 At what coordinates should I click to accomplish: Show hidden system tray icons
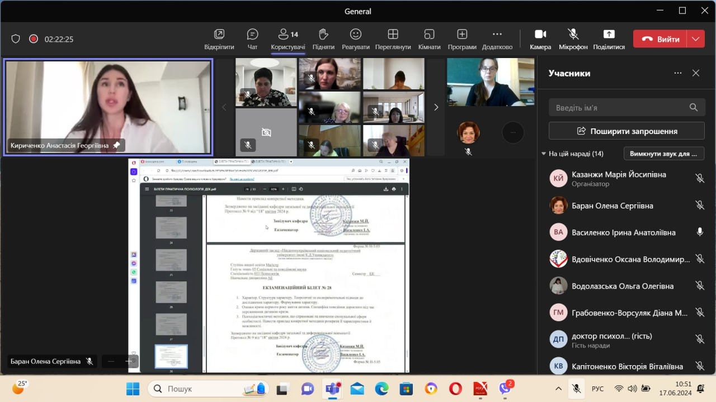558,389
